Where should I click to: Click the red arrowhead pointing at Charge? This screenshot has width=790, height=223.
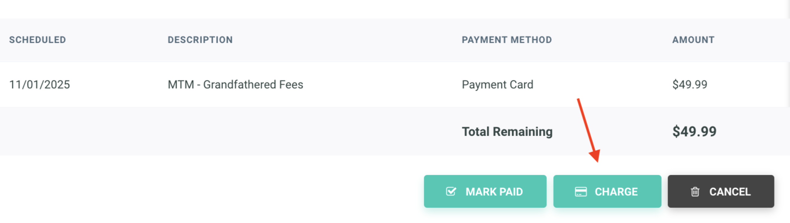tap(595, 156)
